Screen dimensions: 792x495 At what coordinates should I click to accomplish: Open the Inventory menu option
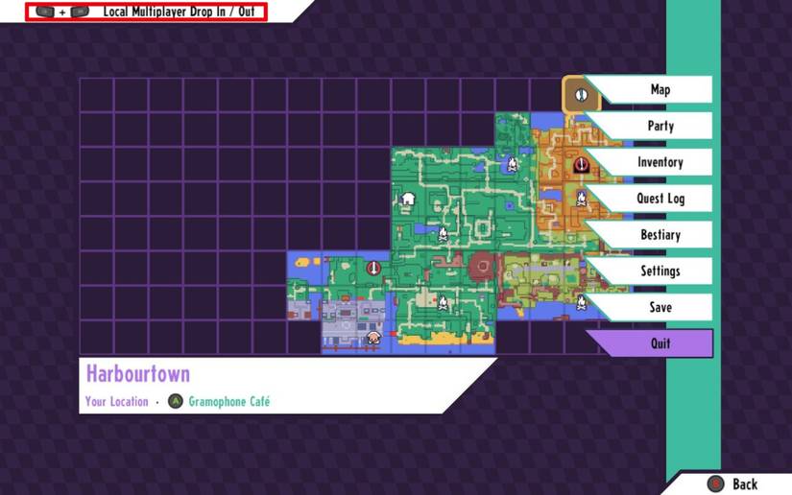pyautogui.click(x=660, y=162)
